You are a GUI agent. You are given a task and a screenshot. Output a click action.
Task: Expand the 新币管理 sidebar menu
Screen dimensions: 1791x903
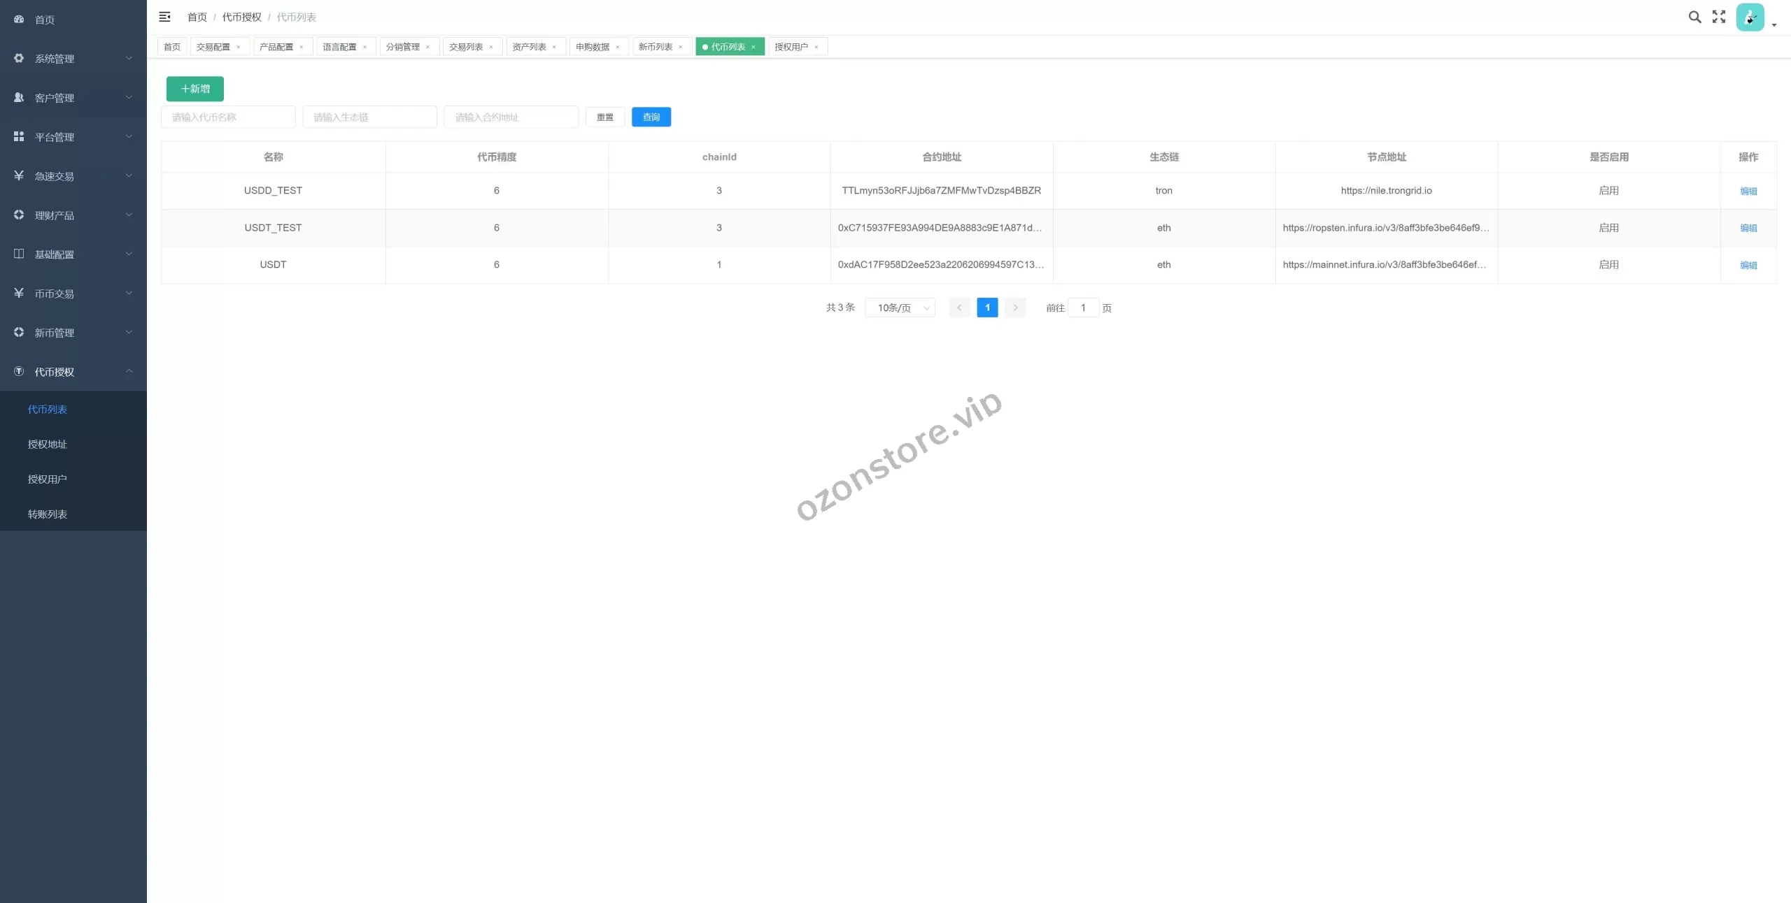tap(73, 333)
